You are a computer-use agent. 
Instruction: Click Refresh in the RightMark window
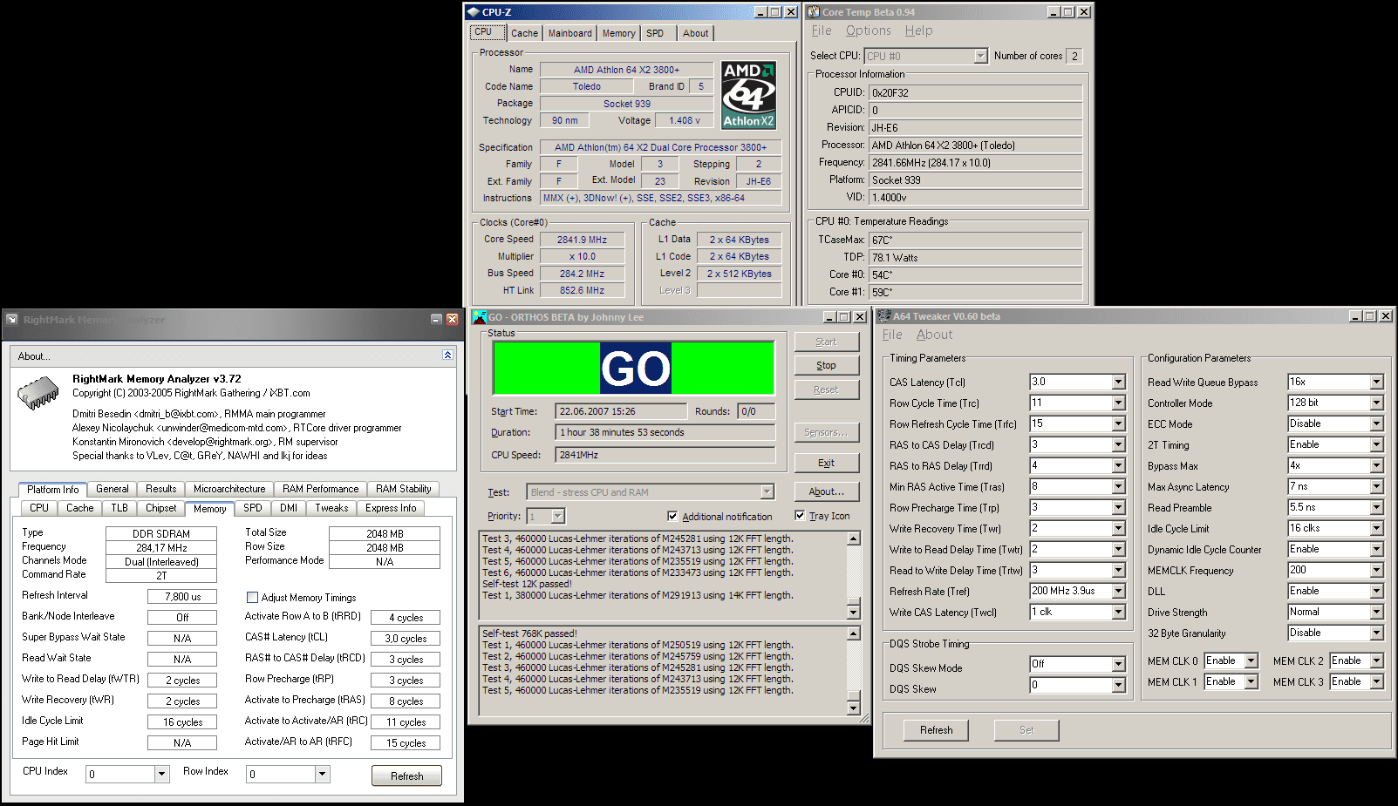click(x=406, y=776)
